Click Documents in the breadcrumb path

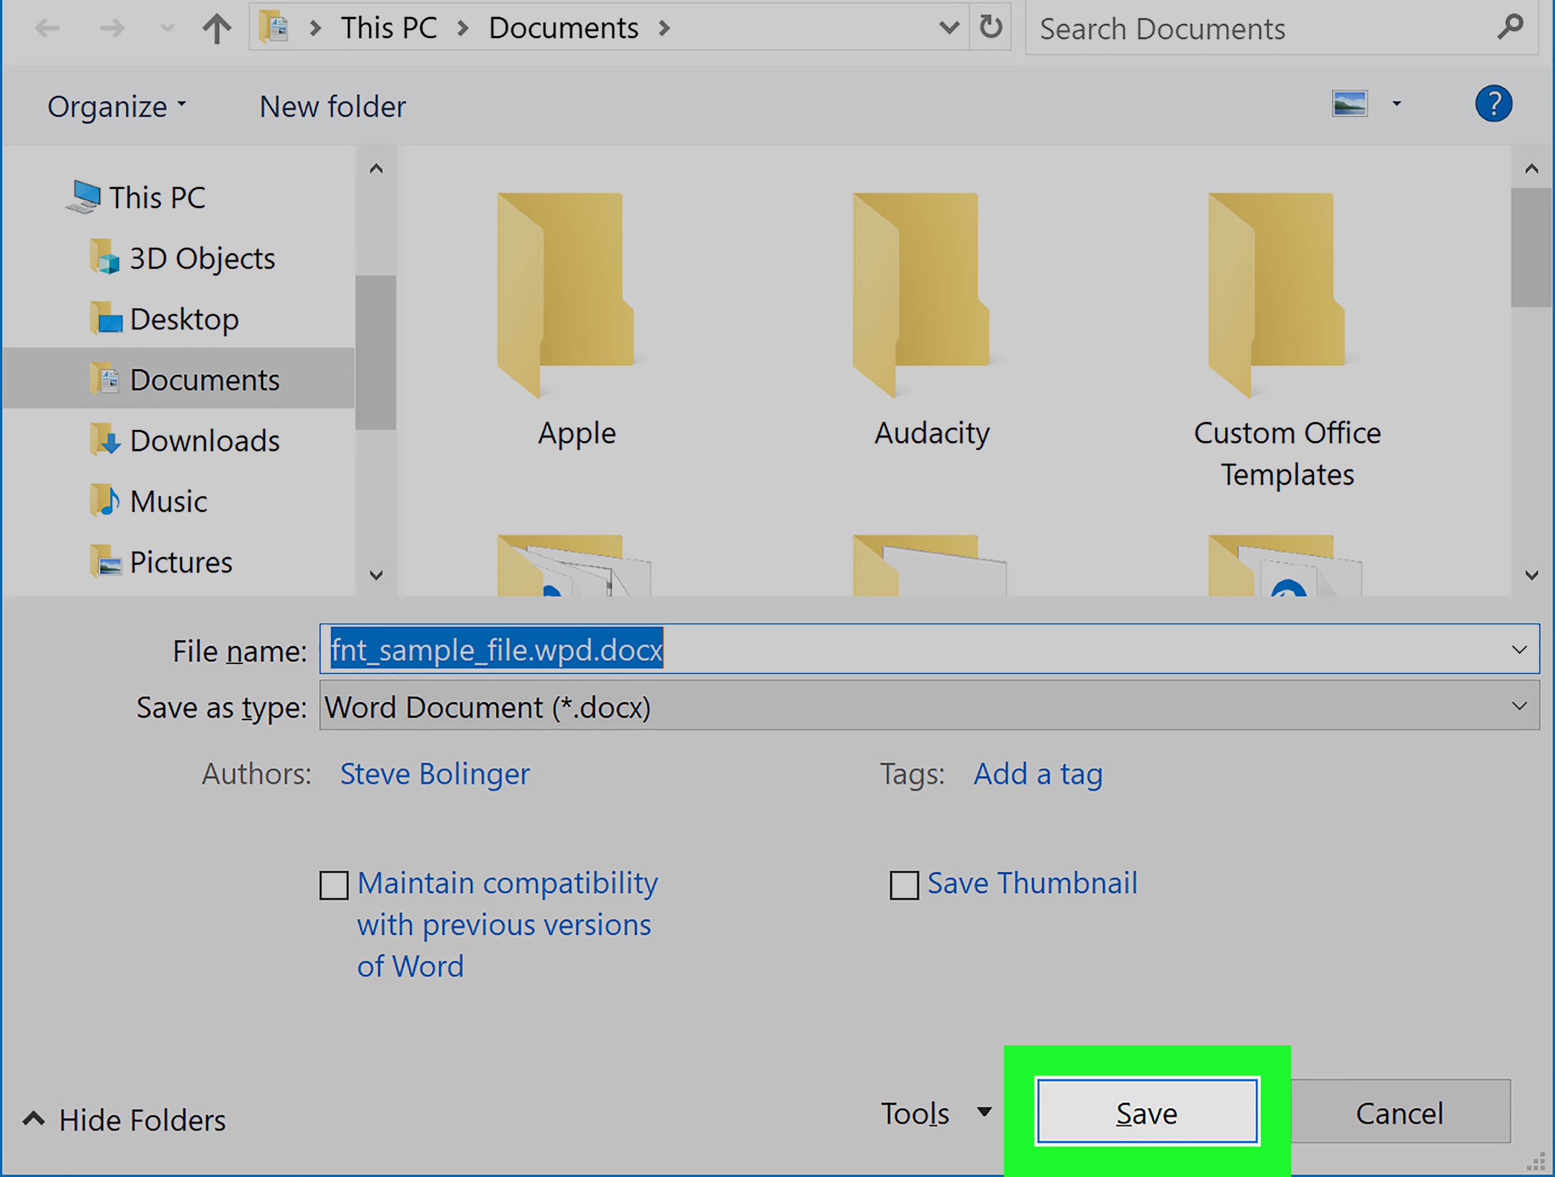563,27
